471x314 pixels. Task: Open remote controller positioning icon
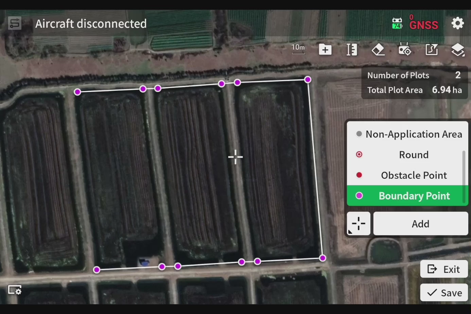point(404,50)
